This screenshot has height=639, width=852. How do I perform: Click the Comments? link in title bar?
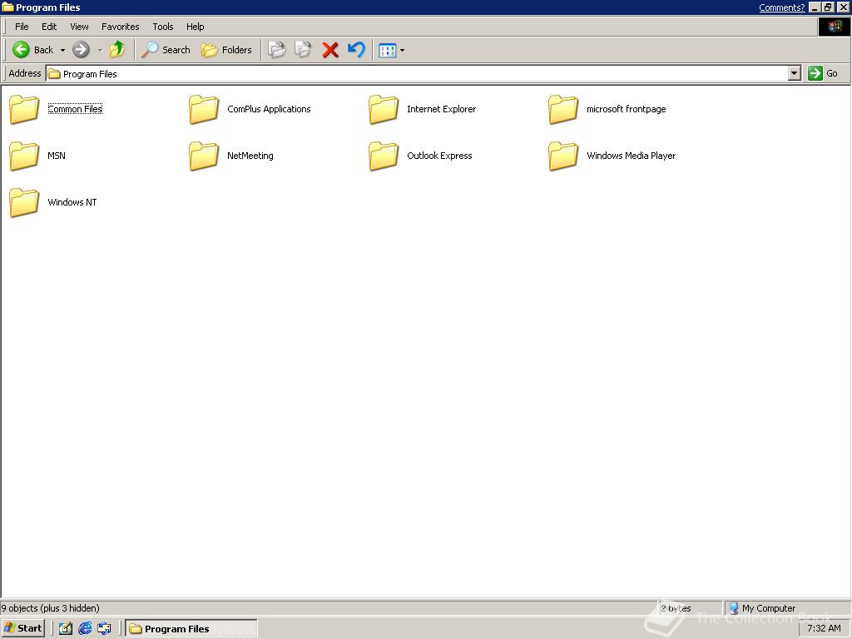pos(781,7)
